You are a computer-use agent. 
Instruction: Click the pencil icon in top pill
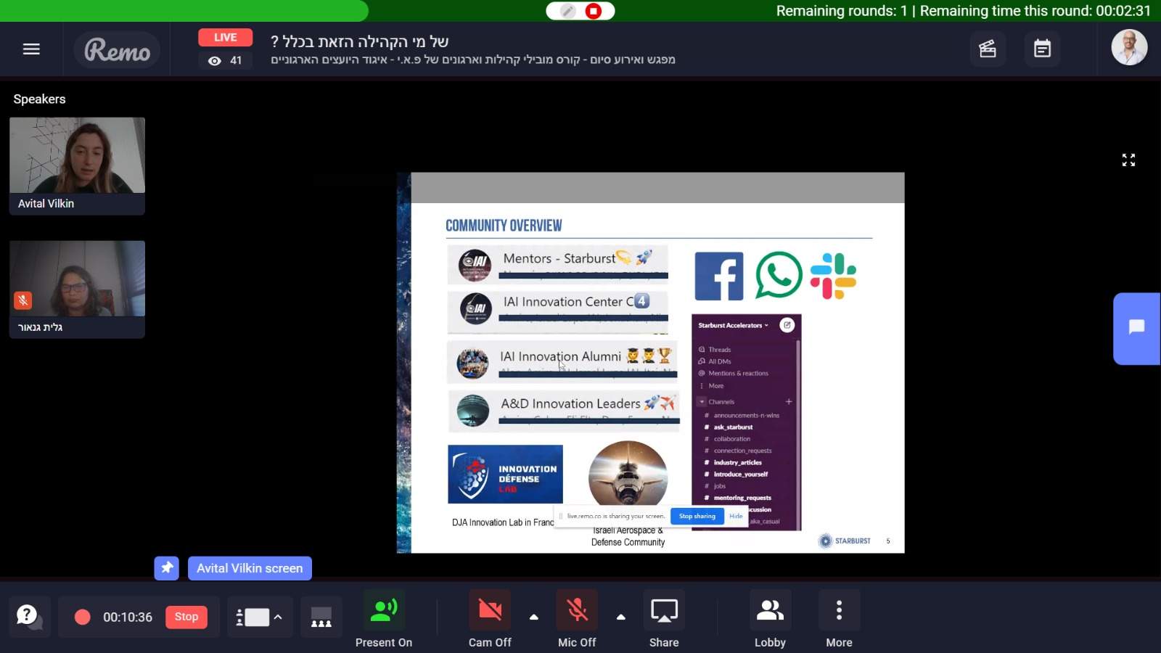[x=567, y=11]
